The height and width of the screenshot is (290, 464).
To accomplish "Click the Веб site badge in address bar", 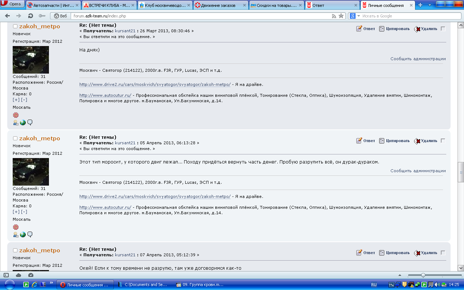I will pyautogui.click(x=61, y=16).
